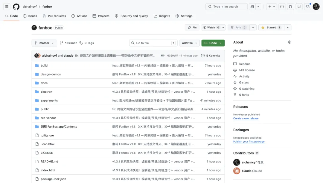The width and height of the screenshot is (323, 183).
Task: View 0 stars link
Action: click(x=241, y=82)
